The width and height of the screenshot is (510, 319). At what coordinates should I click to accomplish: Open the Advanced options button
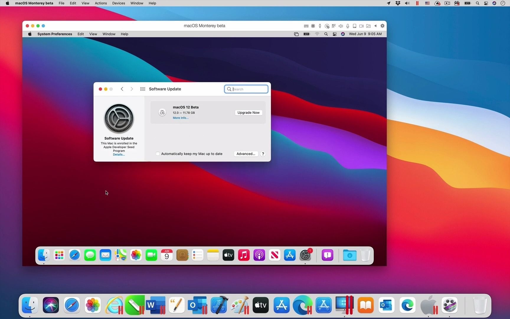coord(246,154)
